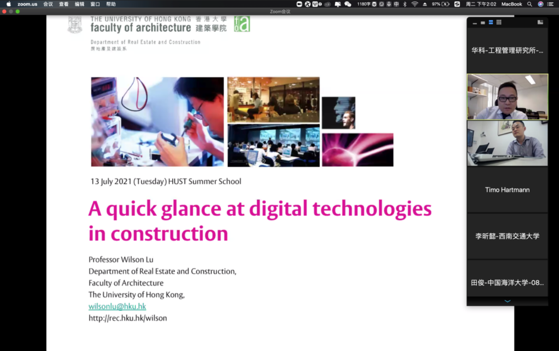Click the speaker video with yellow border
Viewport: 559px width, 351px height.
pos(507,97)
